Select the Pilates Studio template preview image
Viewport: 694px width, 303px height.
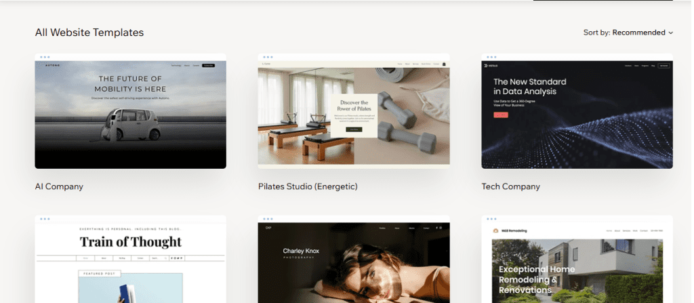354,111
